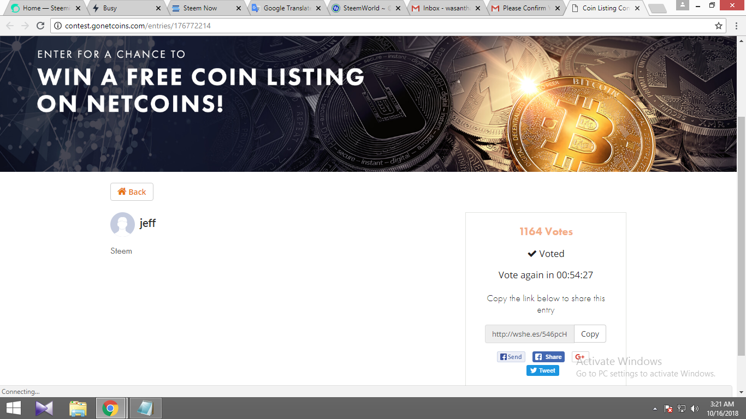The image size is (746, 419).
Task: Click the Facebook Share button
Action: 548,357
